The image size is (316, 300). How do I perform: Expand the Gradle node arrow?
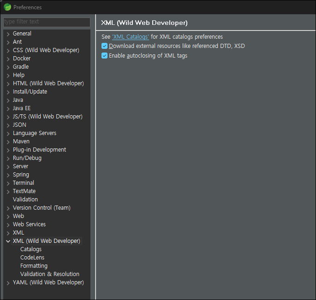pyautogui.click(x=8, y=67)
